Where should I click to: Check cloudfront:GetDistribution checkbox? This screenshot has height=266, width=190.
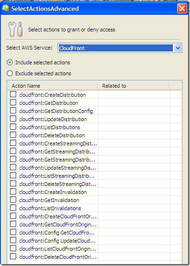pos(13,102)
